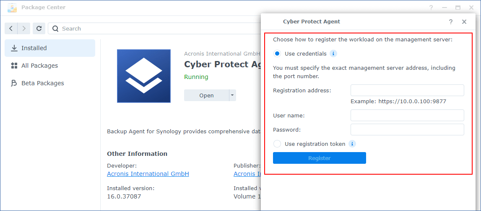Open the Cyber Protect Agent package
This screenshot has width=481, height=211.
tap(206, 95)
